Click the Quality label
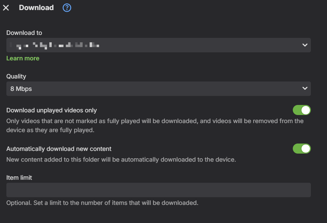The height and width of the screenshot is (223, 327). point(16,76)
